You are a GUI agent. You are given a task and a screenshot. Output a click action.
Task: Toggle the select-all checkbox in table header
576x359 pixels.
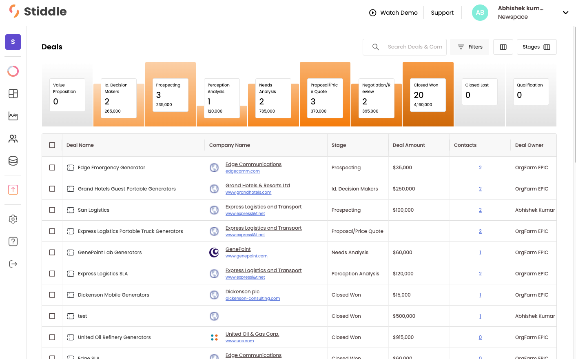(x=52, y=145)
